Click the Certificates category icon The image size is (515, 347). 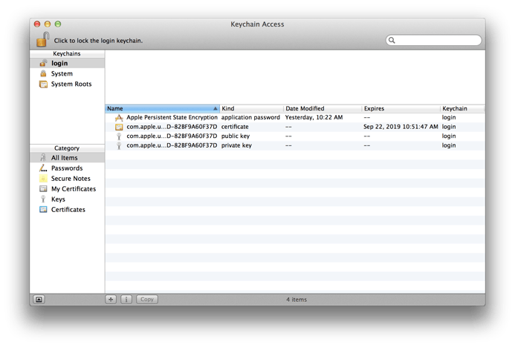coord(43,209)
